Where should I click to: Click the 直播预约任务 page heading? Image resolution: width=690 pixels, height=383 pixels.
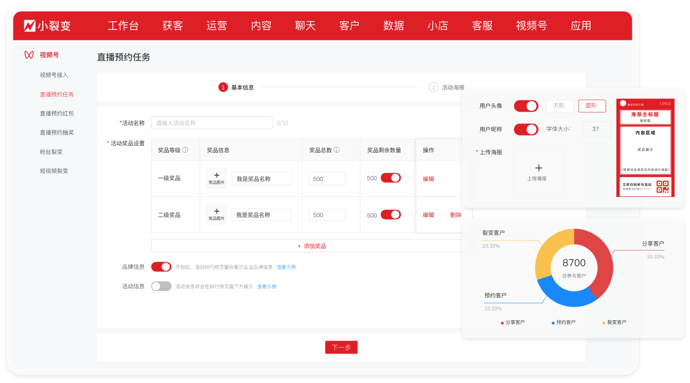tap(123, 57)
